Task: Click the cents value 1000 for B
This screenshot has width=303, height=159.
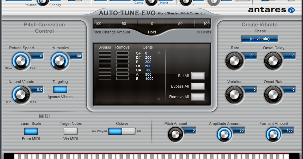Action: 149,79
